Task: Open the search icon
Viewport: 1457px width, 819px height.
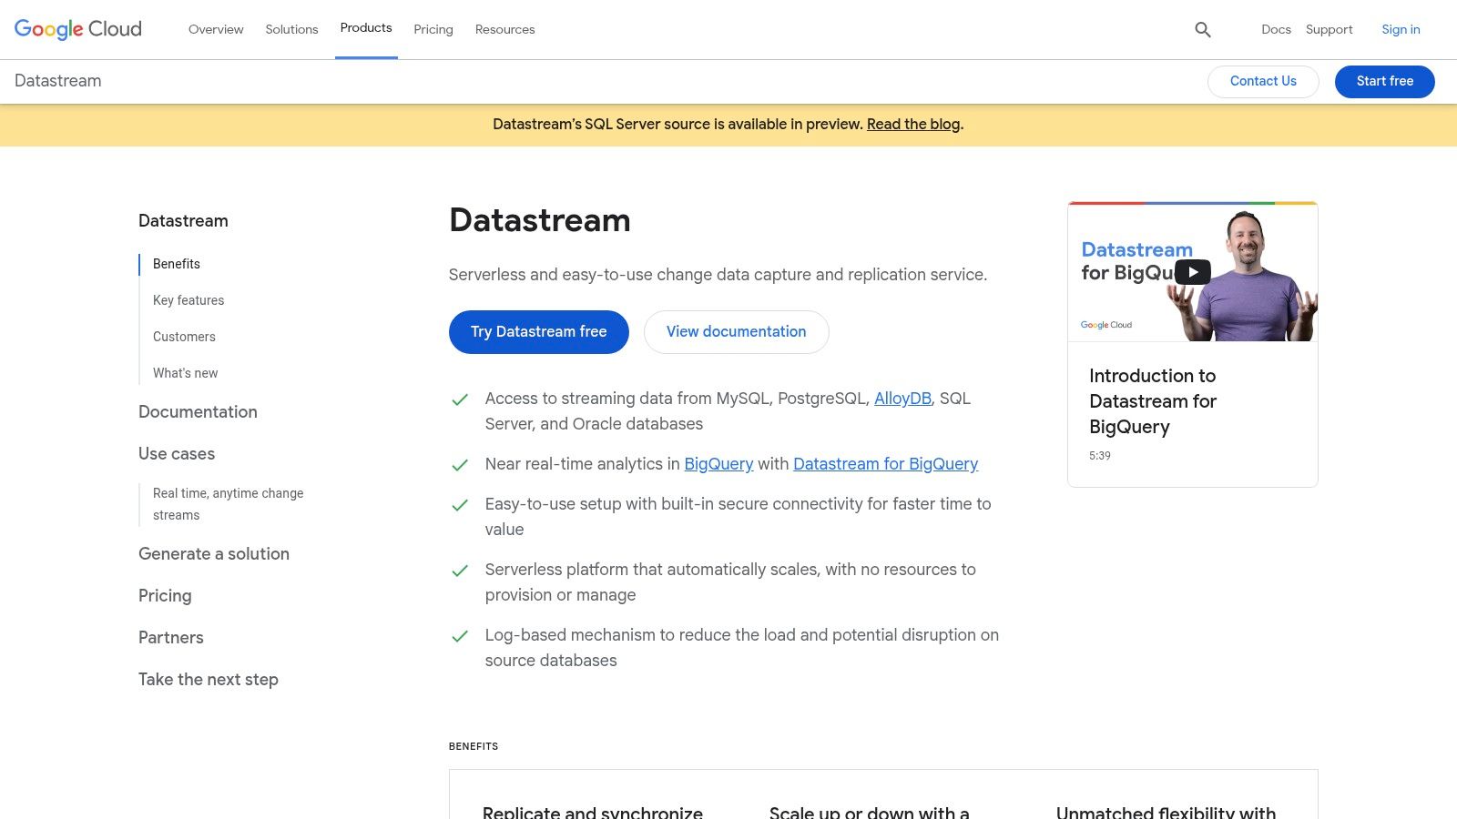Action: 1202,29
